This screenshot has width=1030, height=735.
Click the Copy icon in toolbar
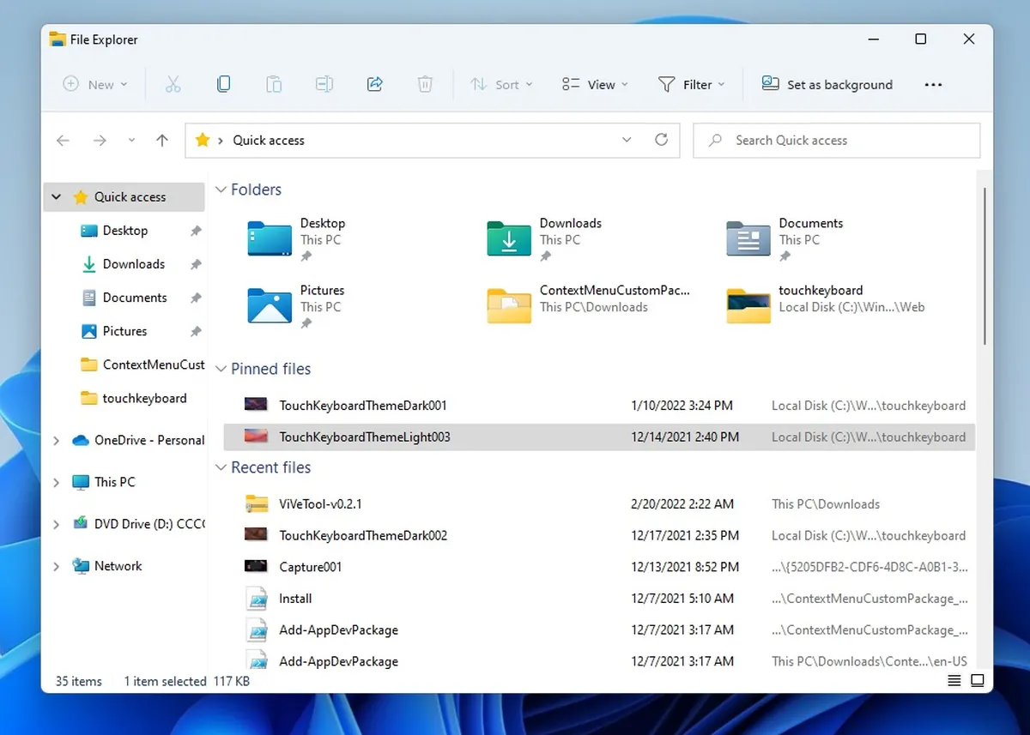223,84
